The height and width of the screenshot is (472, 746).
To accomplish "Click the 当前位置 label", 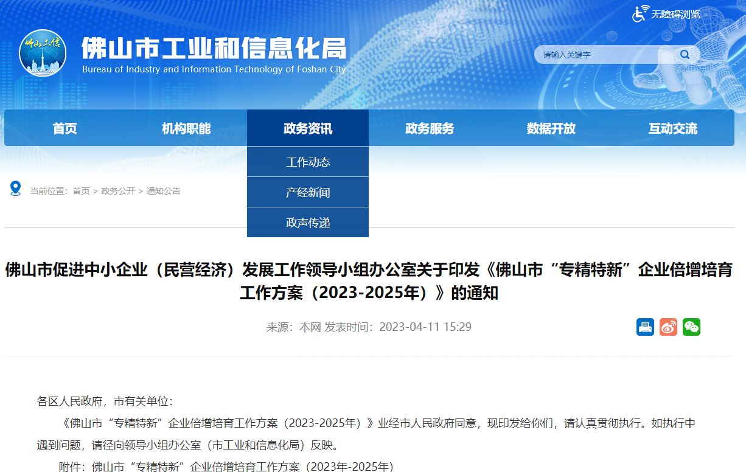I will [49, 191].
